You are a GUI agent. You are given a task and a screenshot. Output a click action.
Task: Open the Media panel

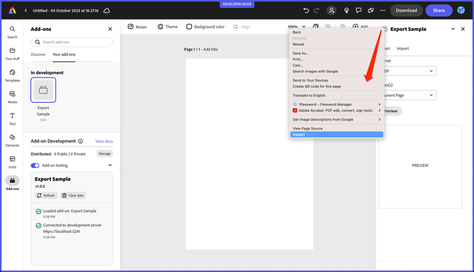coord(12,96)
